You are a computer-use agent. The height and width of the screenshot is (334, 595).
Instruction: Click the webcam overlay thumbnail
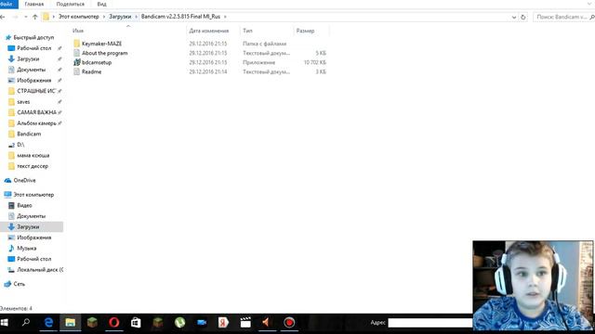[x=533, y=285]
